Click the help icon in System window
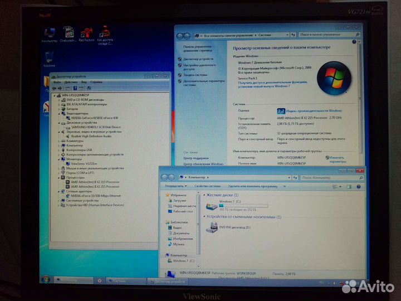Image resolution: width=401 pixels, height=301 pixels. click(x=354, y=42)
